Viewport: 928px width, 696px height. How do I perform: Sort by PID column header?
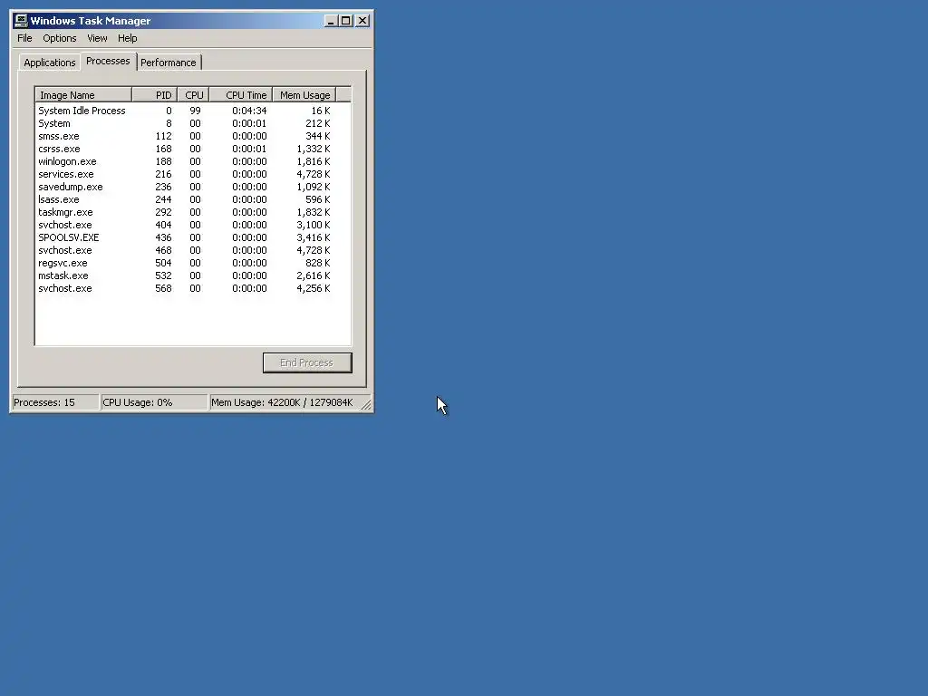[x=154, y=95]
